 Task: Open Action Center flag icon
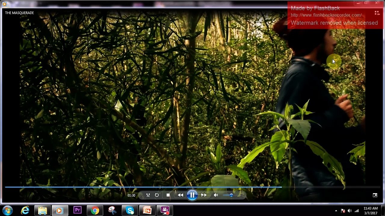point(343,211)
